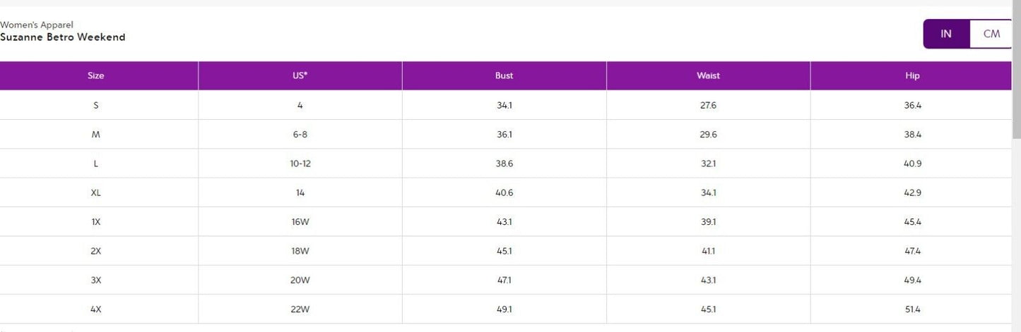The image size is (1021, 332).
Task: Click the Suzanne Betro Weekend title
Action: (x=63, y=37)
